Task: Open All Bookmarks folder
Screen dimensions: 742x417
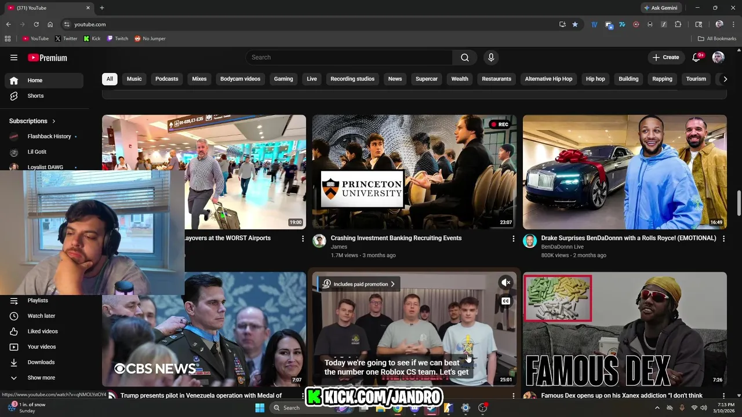Action: click(717, 38)
